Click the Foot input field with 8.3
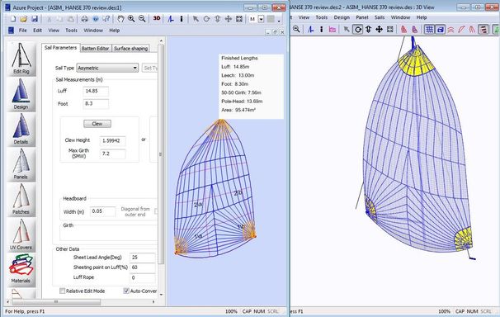The image size is (500, 317). click(x=96, y=104)
